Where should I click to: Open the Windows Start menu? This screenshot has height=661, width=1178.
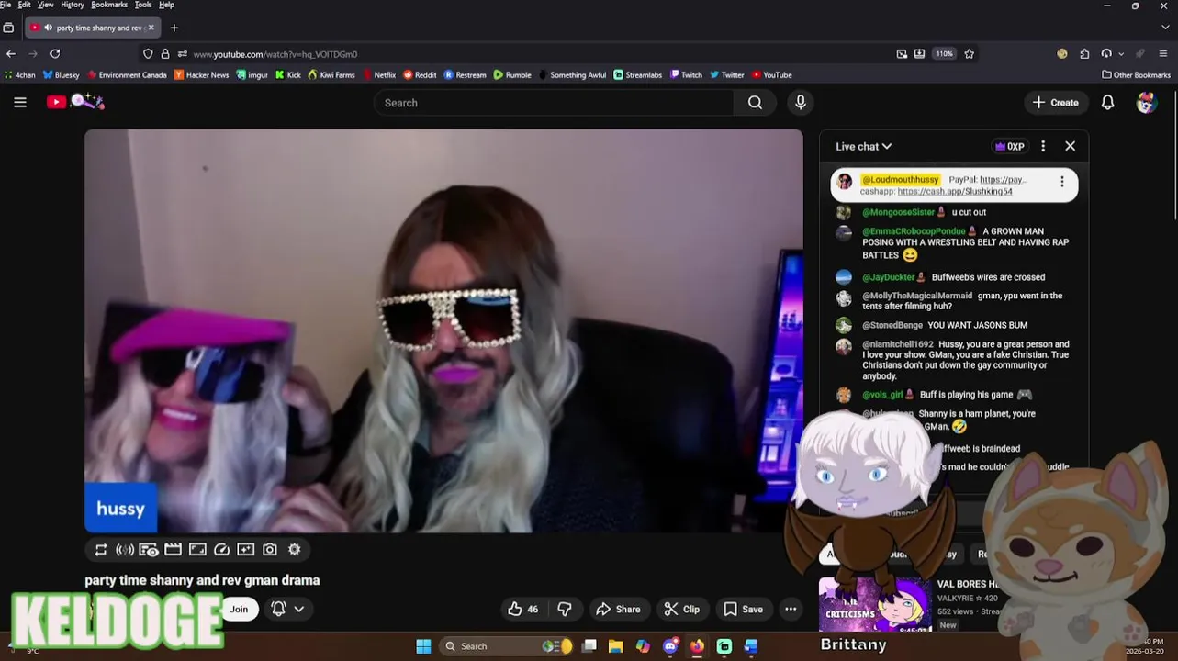tap(423, 646)
